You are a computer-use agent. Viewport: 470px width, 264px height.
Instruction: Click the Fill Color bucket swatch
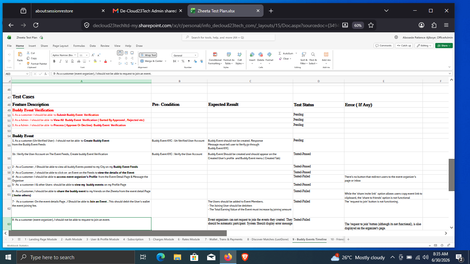click(x=95, y=61)
